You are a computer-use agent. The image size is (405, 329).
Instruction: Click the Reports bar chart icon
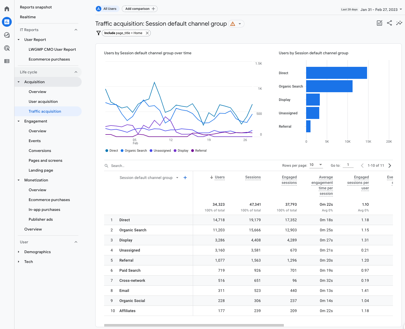click(7, 22)
